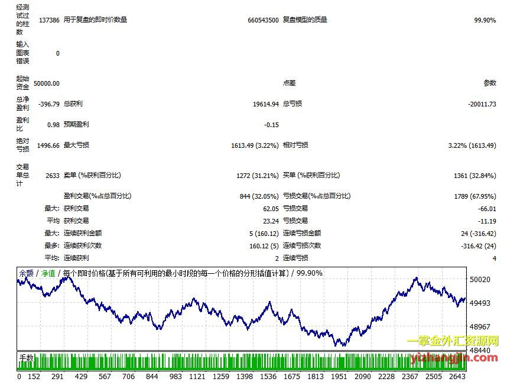Click the 48440 y-axis label on chart
Screen dimensions: 507x385
point(480,351)
